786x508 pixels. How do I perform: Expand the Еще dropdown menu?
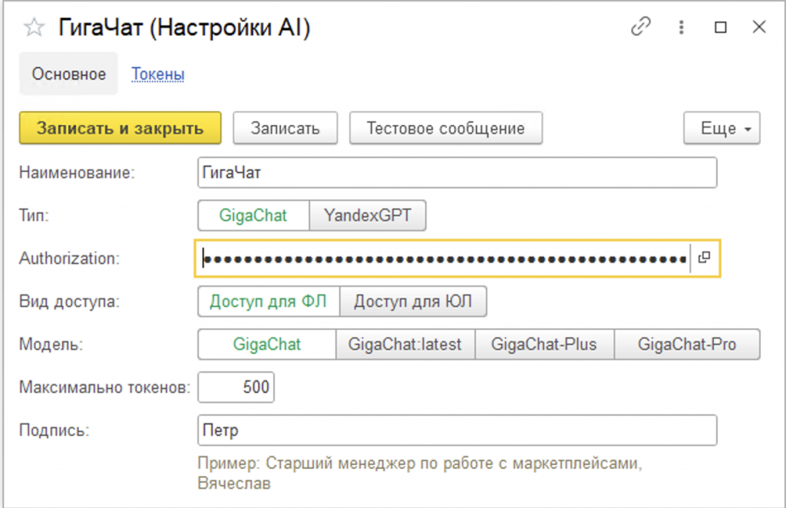[x=722, y=128]
